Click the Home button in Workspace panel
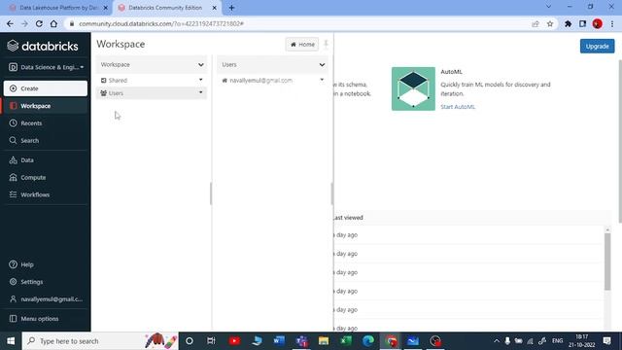622x350 pixels. pos(302,45)
